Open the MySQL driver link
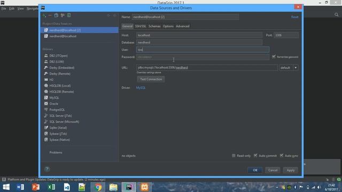 click(141, 87)
